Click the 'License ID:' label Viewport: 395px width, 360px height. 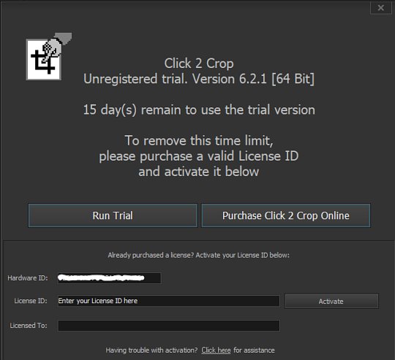pyautogui.click(x=31, y=301)
